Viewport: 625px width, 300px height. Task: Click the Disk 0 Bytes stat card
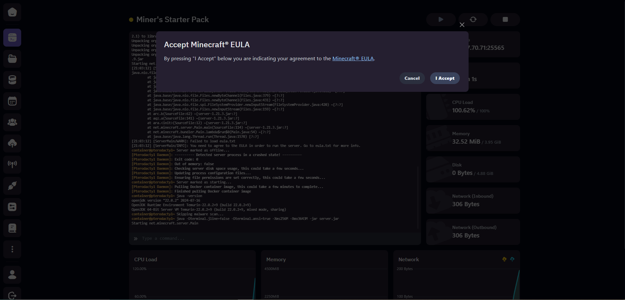click(x=473, y=169)
